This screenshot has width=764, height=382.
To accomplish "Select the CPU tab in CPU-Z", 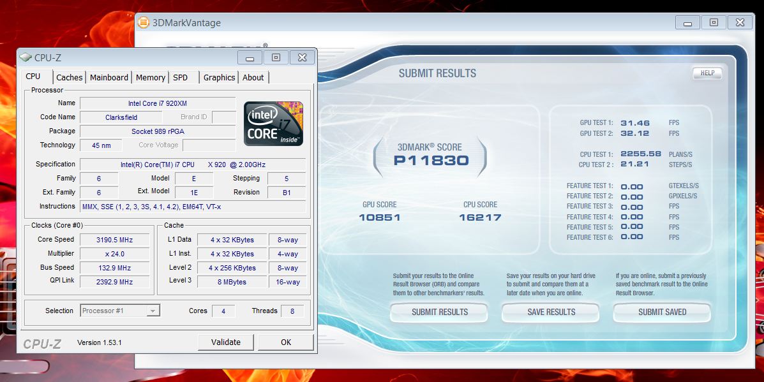I will pos(33,77).
